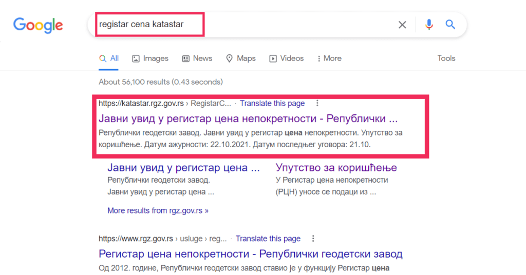Switch to the News tab

tap(197, 58)
